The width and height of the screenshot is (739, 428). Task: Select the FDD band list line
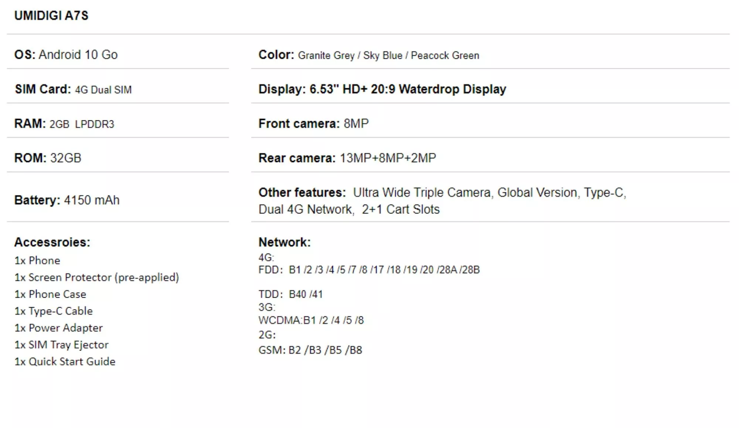[x=369, y=270]
